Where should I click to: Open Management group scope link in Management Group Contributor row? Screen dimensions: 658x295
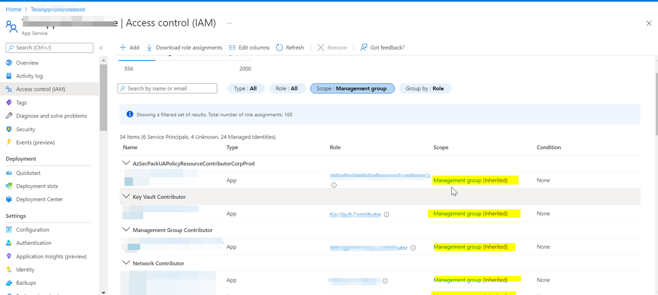[457, 247]
